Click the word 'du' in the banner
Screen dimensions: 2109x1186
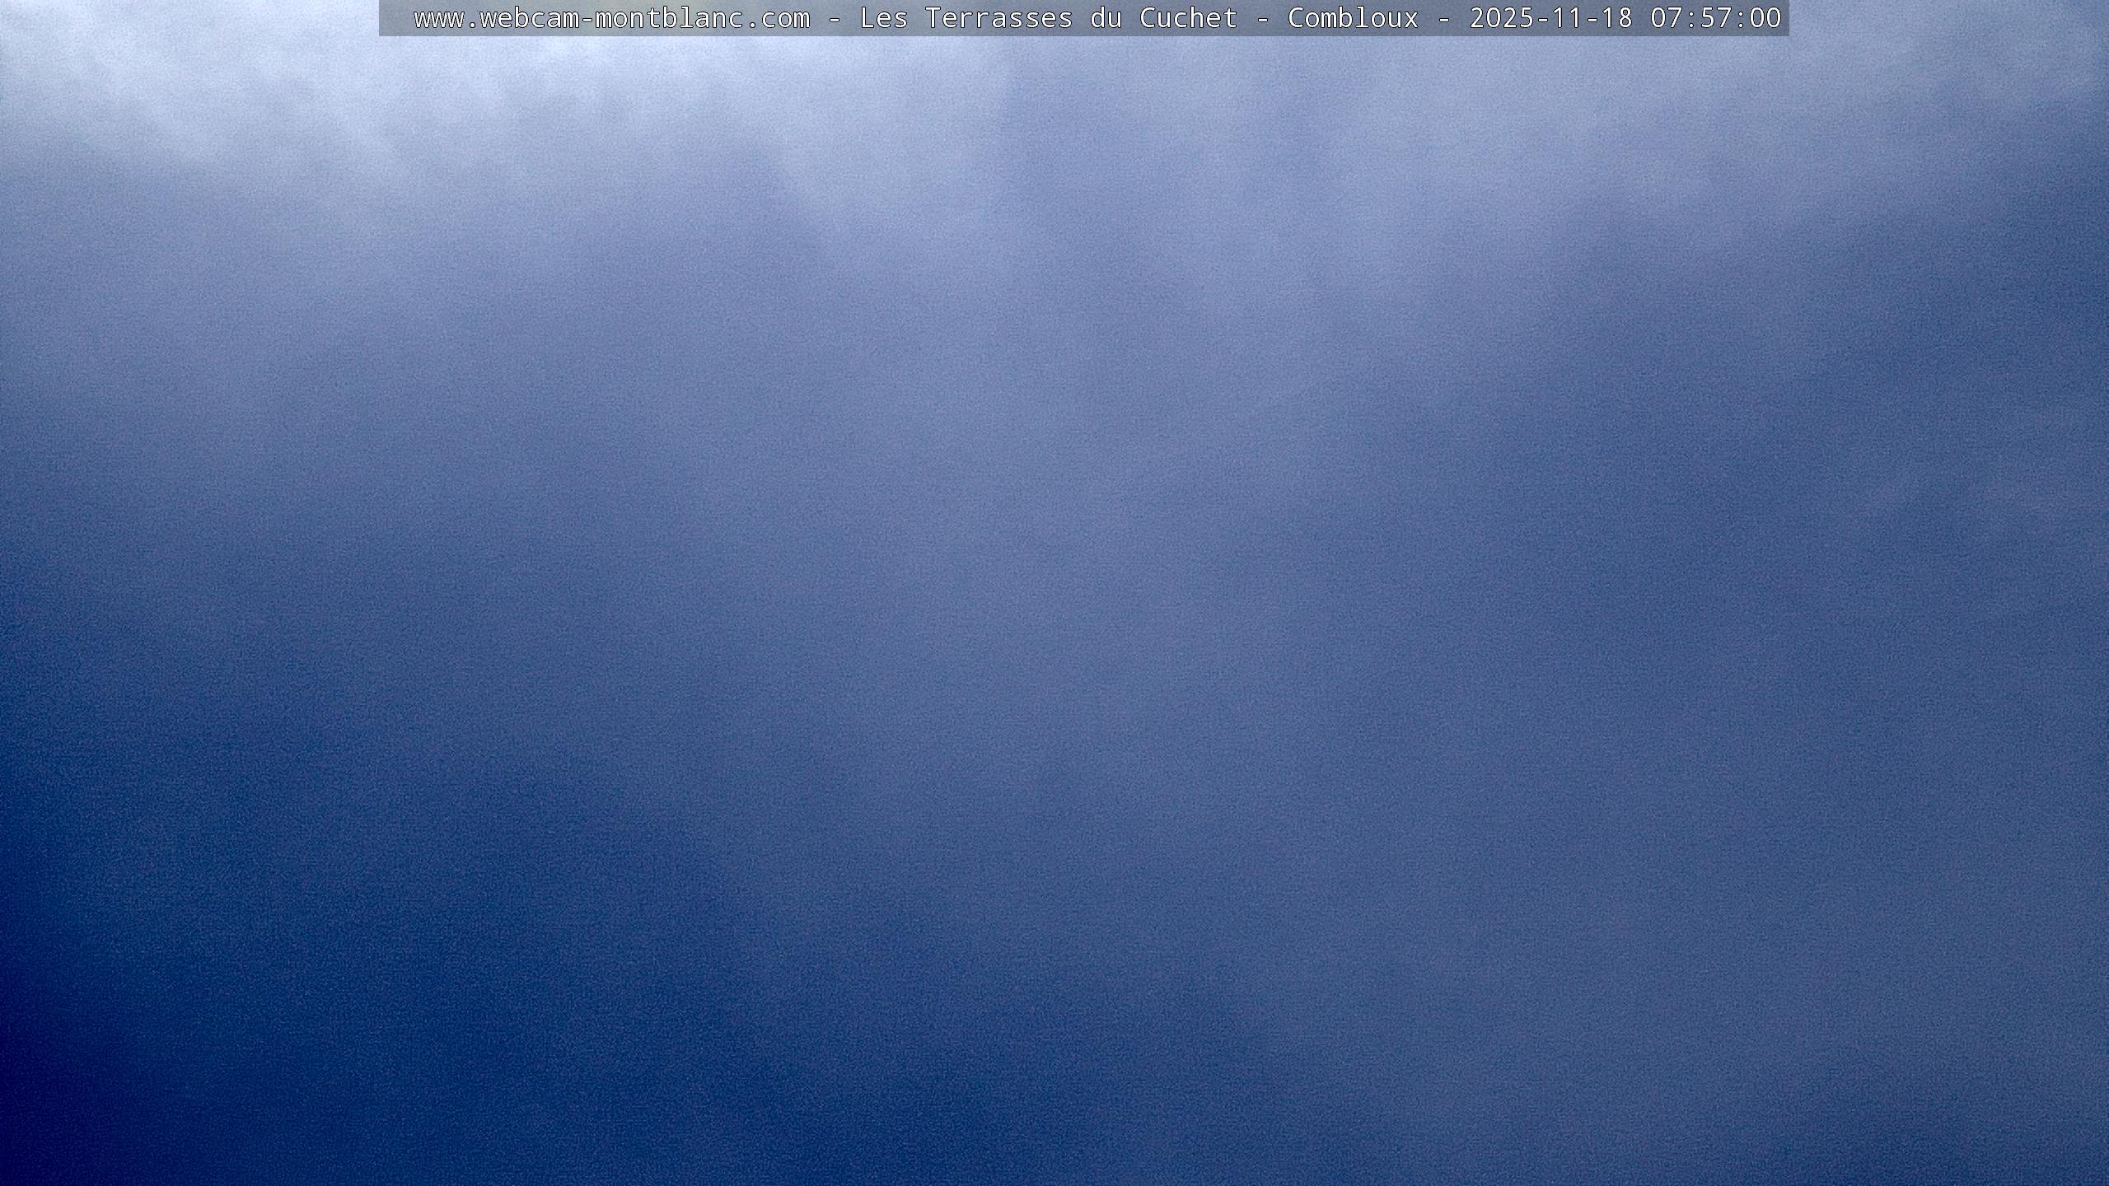coord(1106,18)
